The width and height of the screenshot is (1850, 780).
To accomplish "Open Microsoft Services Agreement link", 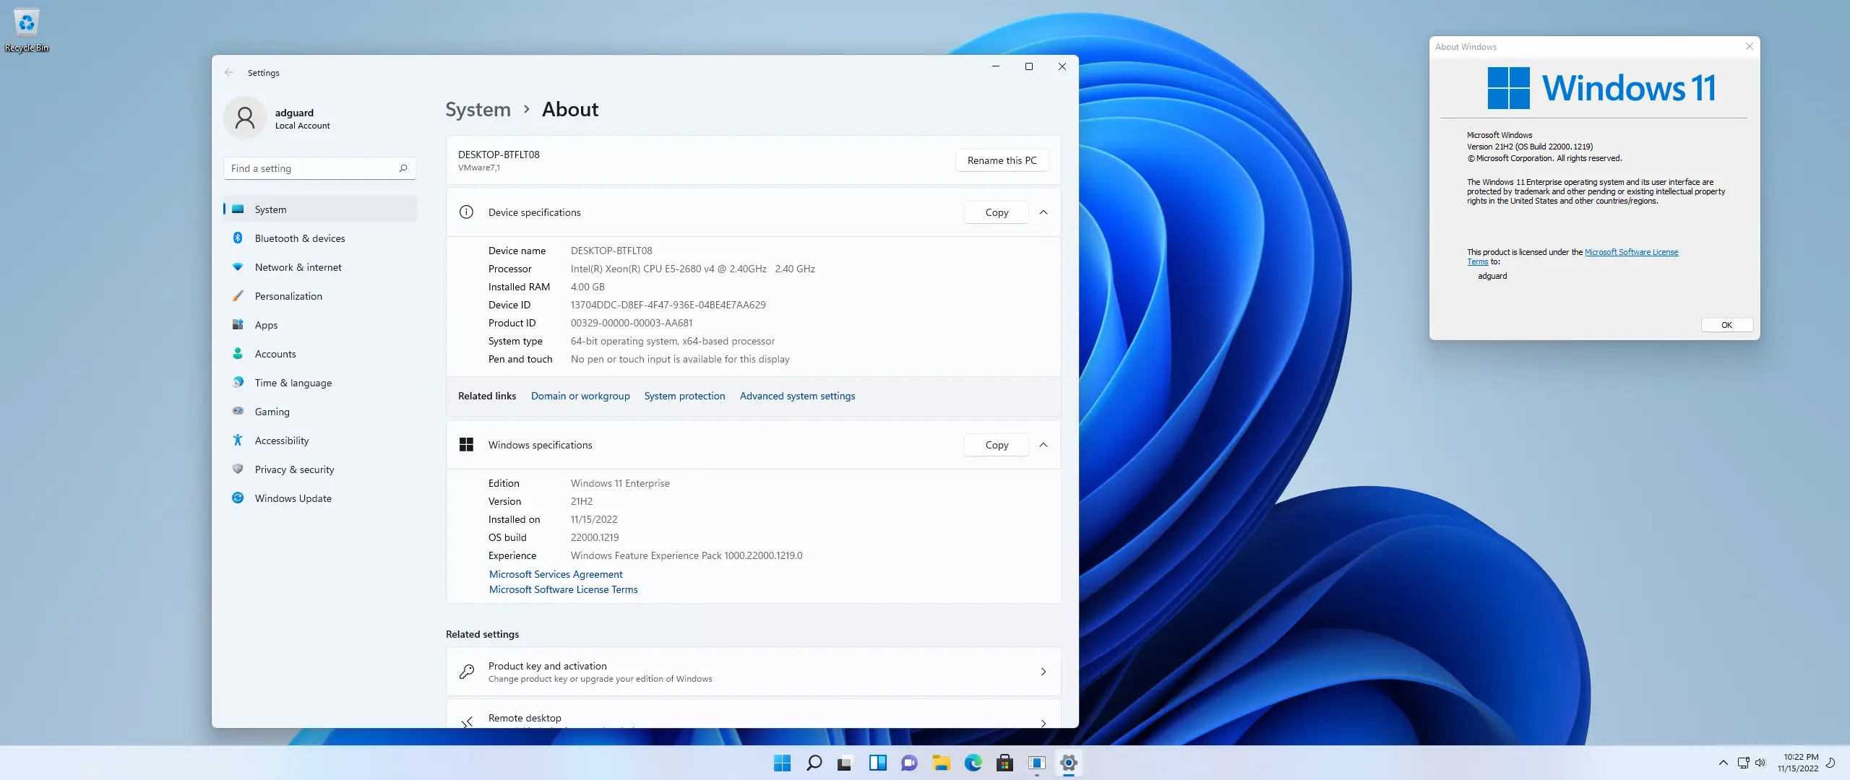I will tap(555, 573).
